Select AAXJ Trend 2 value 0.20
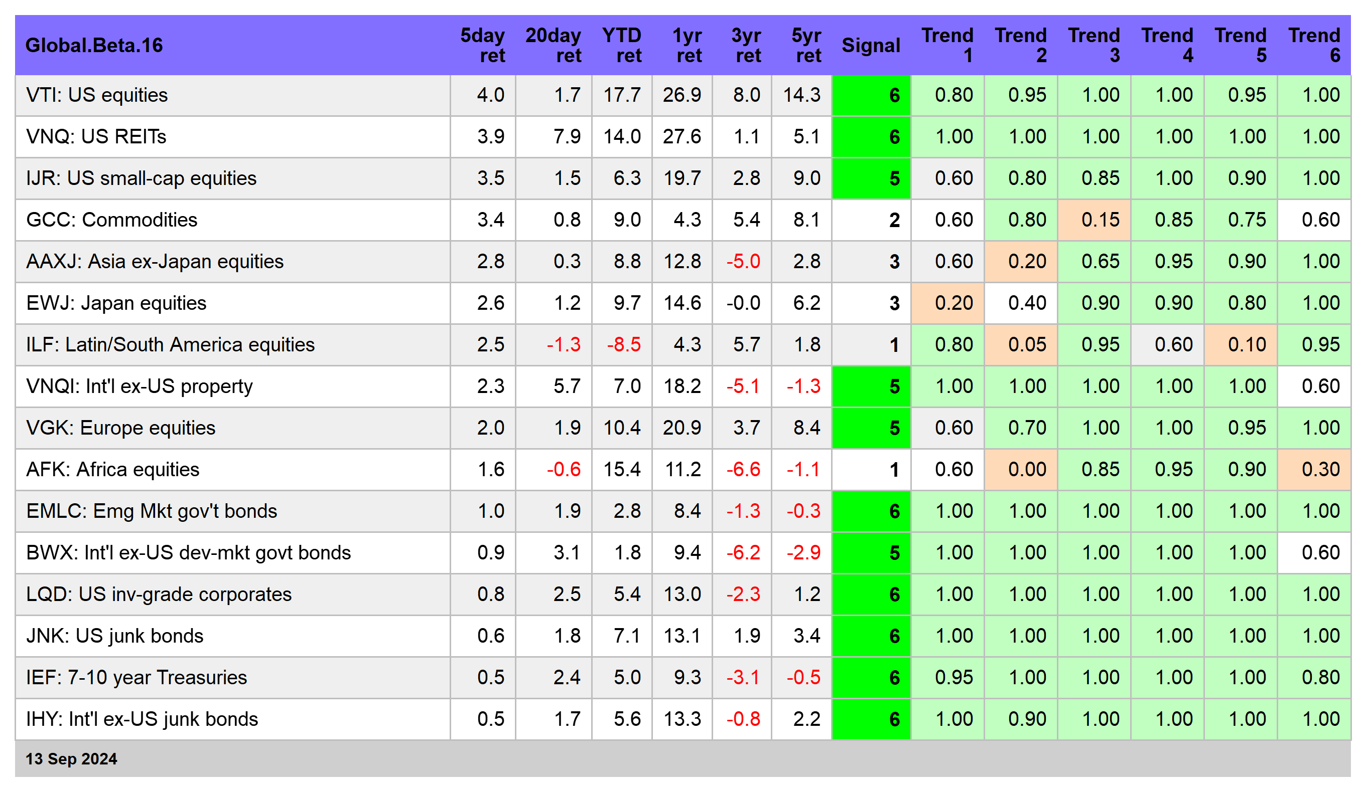This screenshot has width=1366, height=792. [x=1021, y=262]
